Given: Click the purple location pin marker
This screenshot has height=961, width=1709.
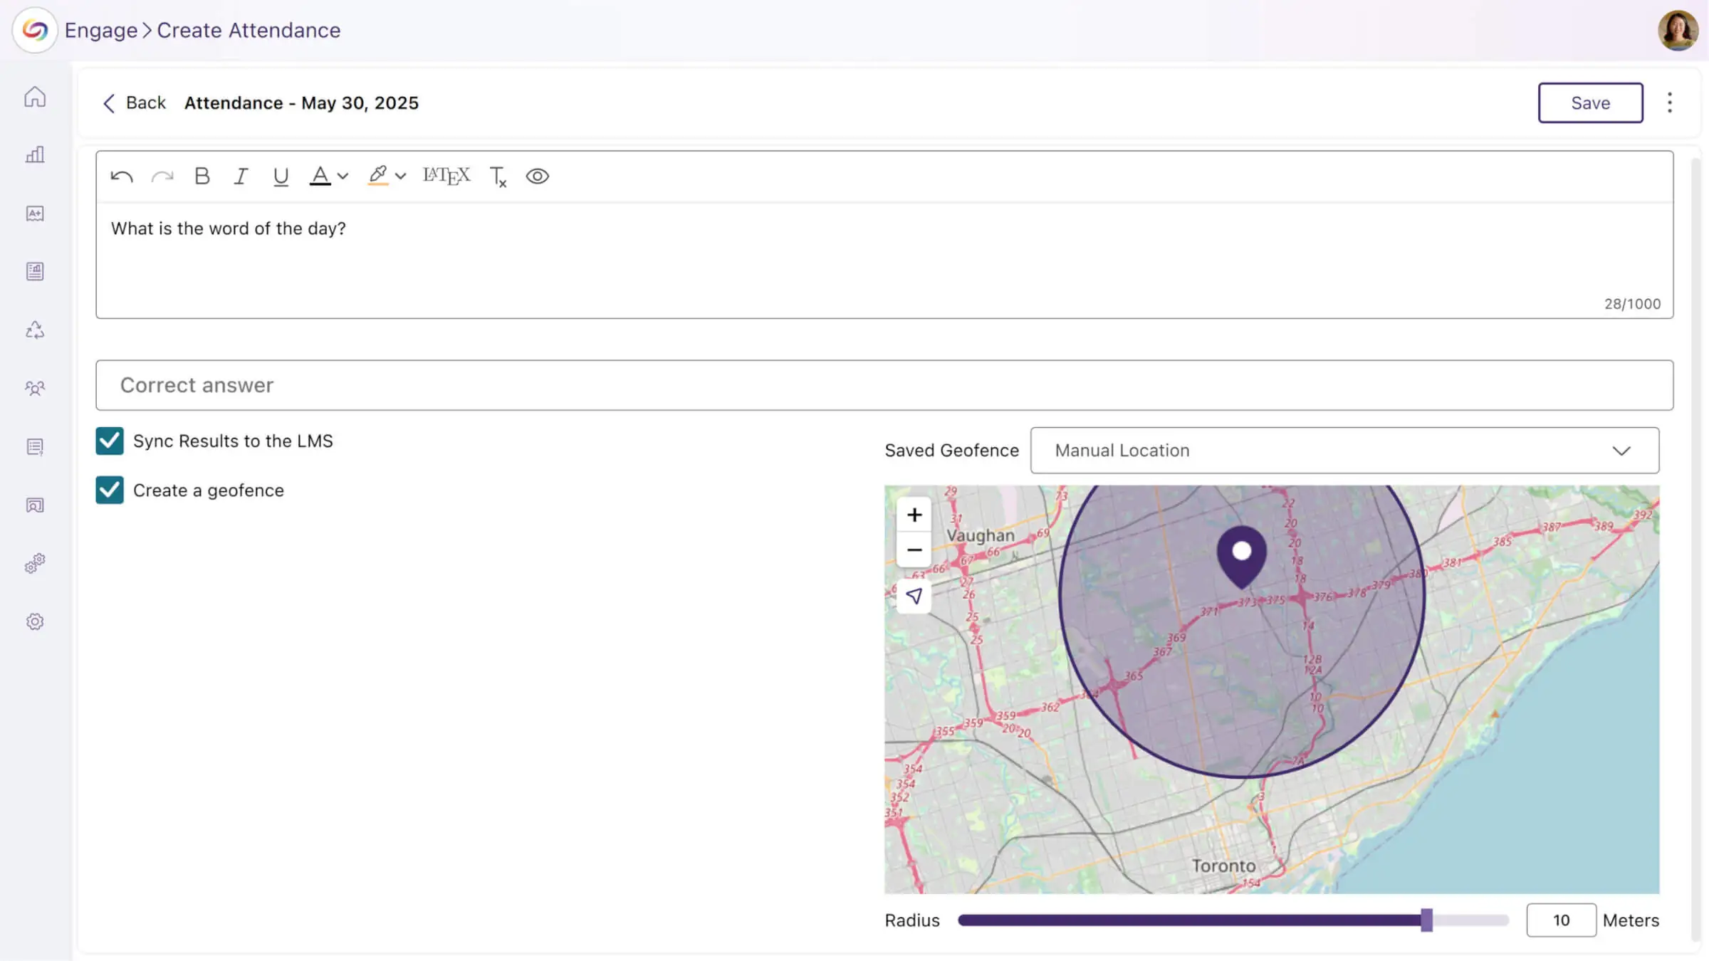Looking at the screenshot, I should (x=1242, y=557).
